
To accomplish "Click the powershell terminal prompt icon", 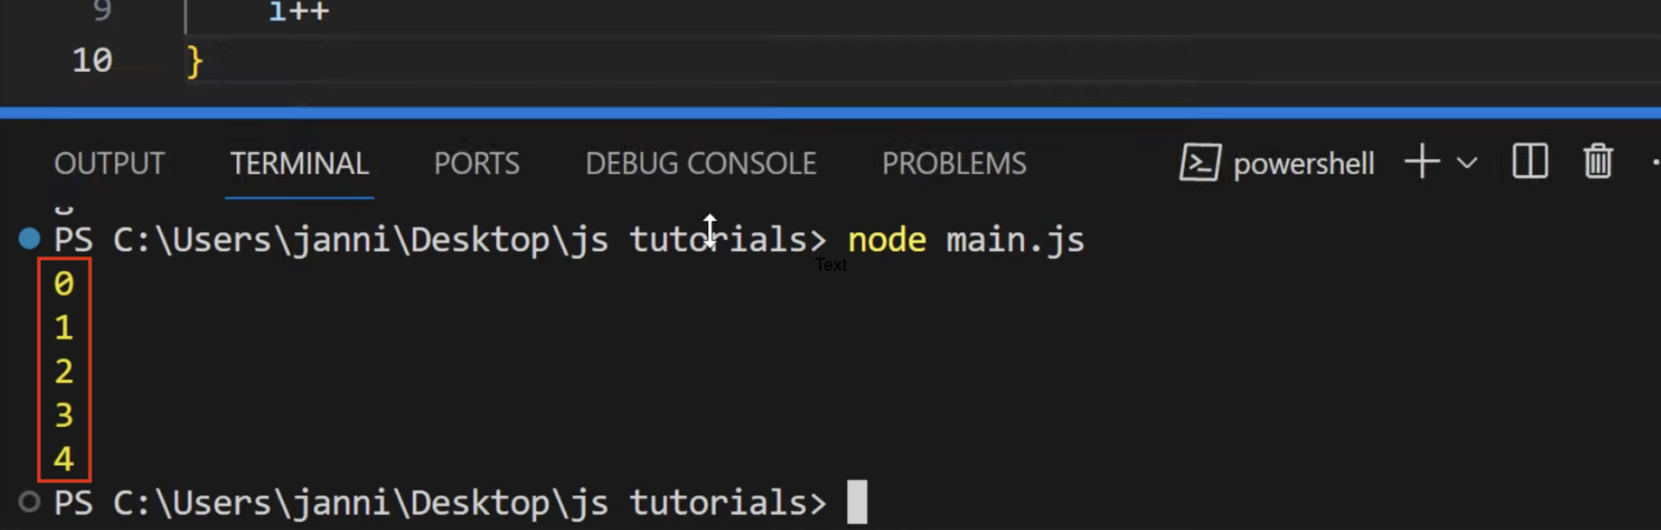I will [x=1200, y=163].
